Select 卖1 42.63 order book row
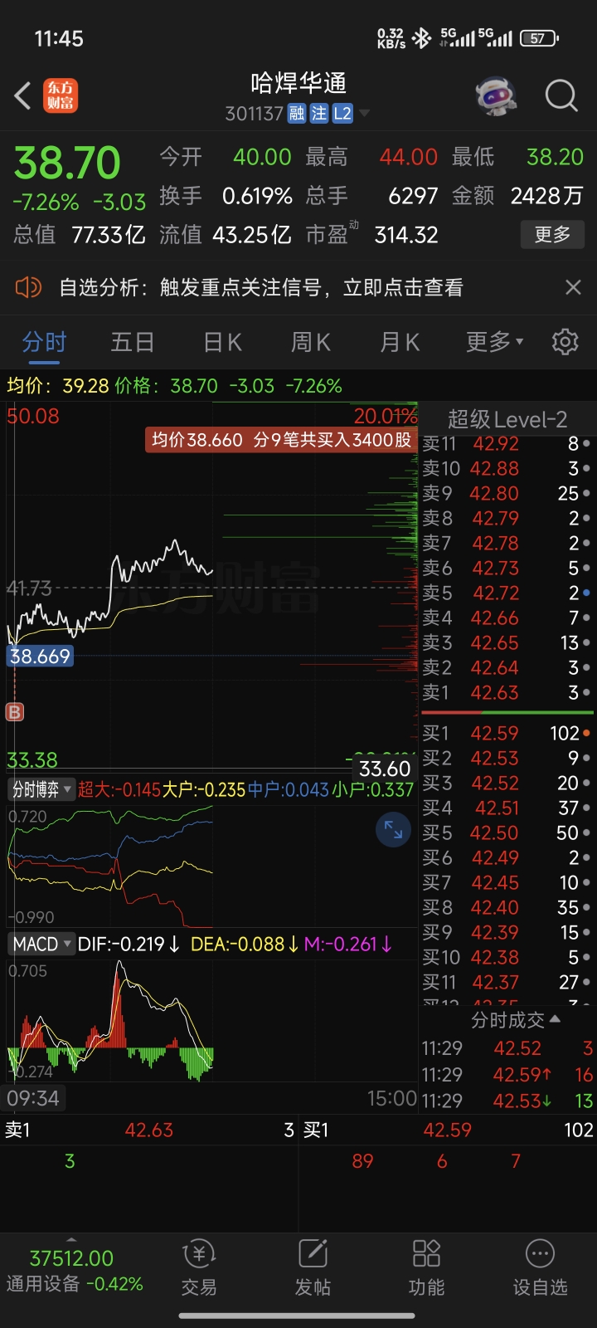This screenshot has height=1328, width=597. [x=507, y=693]
